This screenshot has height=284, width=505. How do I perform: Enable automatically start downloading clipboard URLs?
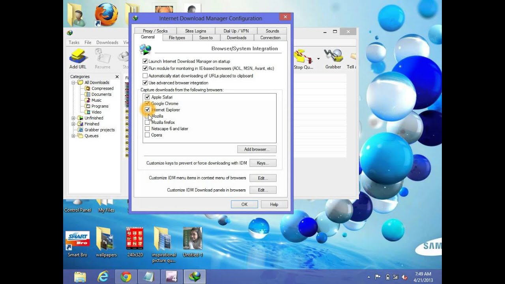145,75
